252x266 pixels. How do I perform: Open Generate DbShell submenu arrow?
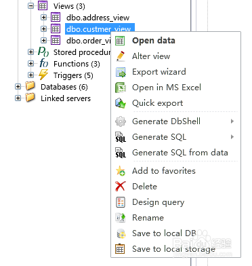(232, 121)
